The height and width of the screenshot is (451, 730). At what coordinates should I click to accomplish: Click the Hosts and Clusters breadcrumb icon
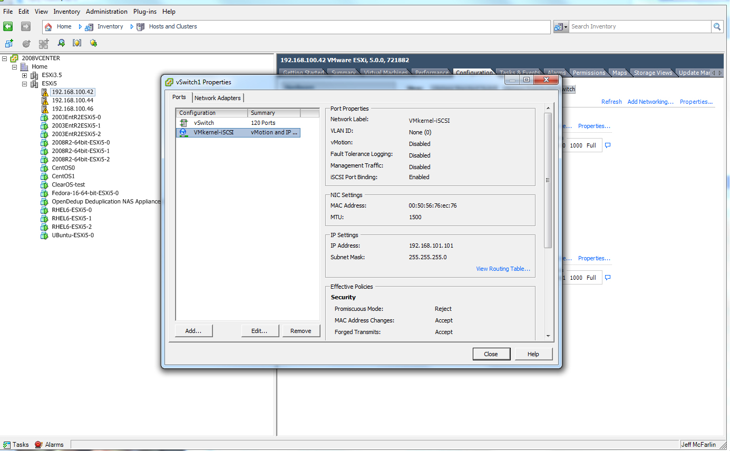[140, 26]
